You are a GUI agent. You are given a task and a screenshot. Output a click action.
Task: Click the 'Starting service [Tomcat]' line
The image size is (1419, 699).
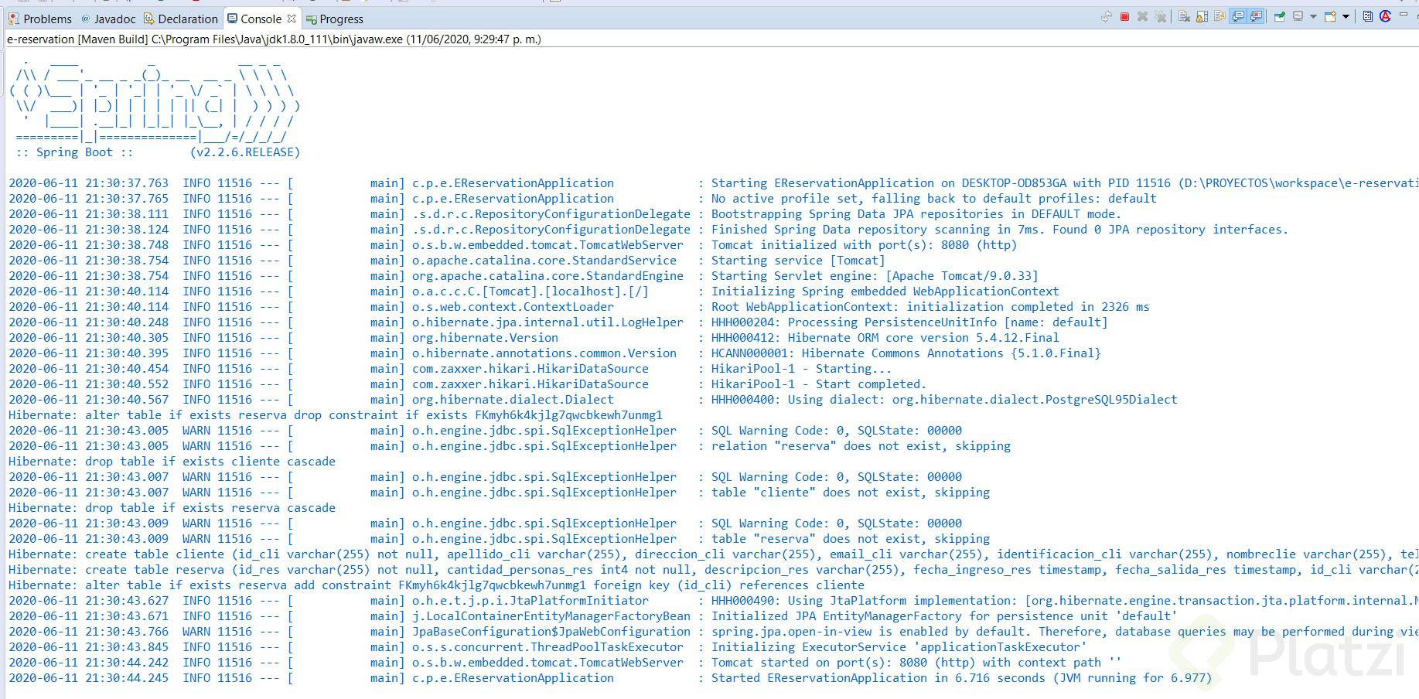click(x=446, y=261)
